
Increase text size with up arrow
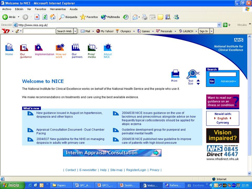pos(198,81)
